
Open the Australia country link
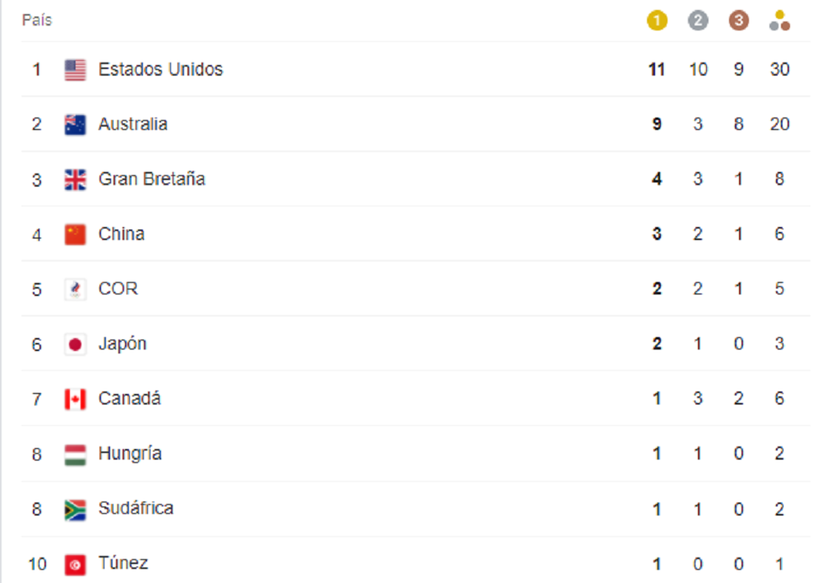tap(132, 124)
